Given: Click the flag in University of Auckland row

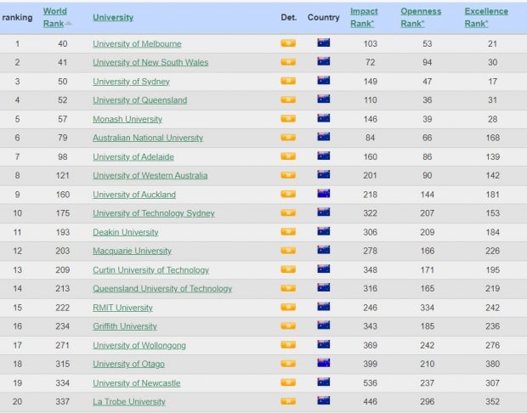Looking at the screenshot, I should 324,194.
